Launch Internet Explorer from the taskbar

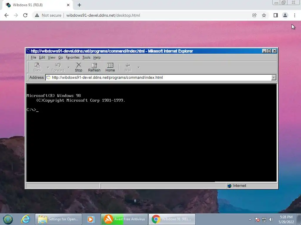pos(26,219)
